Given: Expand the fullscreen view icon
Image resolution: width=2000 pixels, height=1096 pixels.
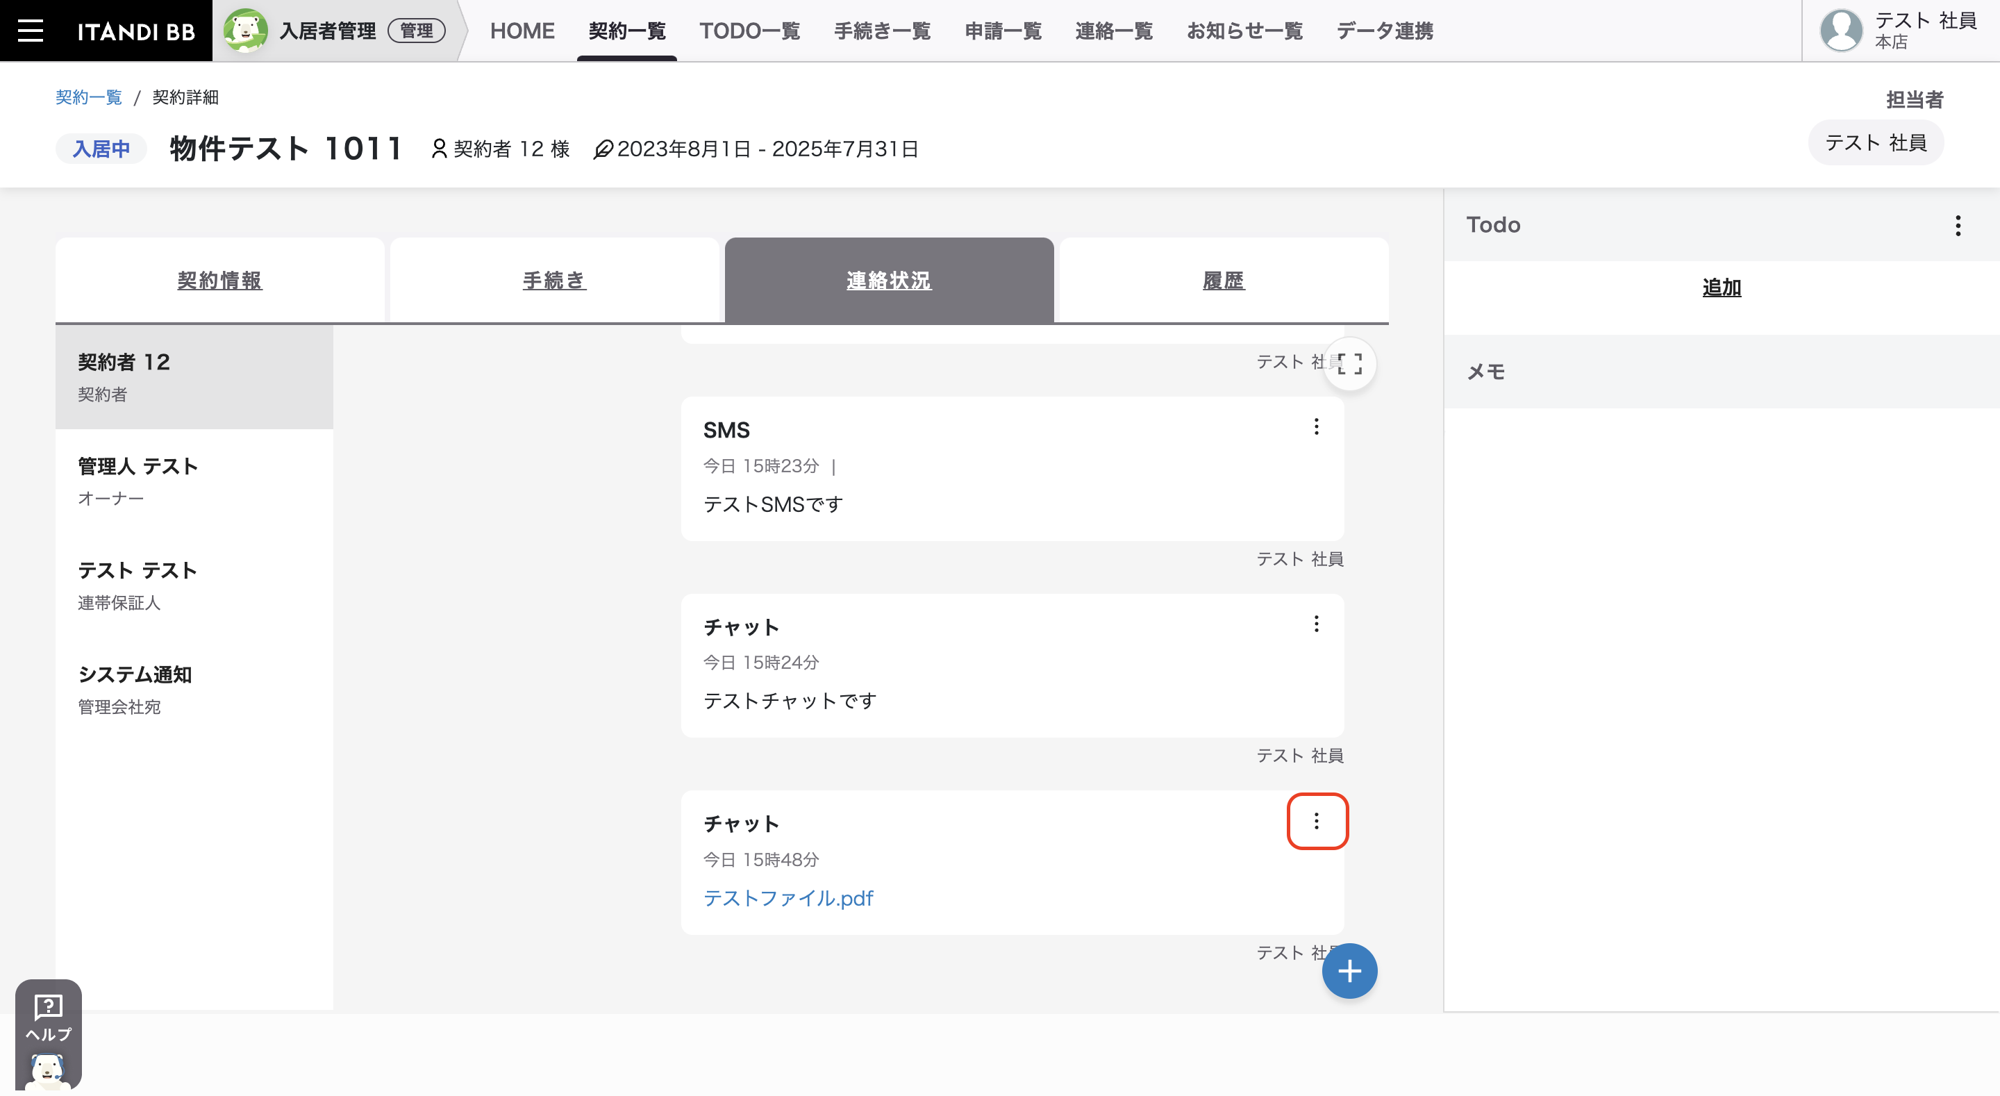Looking at the screenshot, I should coord(1349,363).
